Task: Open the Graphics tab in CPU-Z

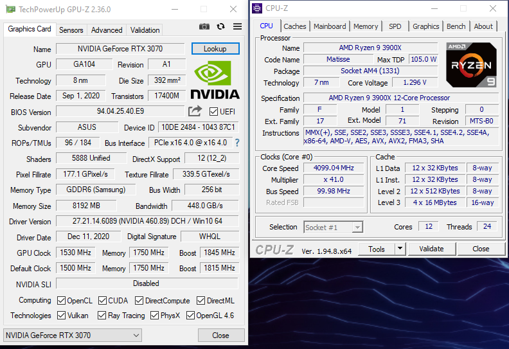Action: pyautogui.click(x=426, y=26)
